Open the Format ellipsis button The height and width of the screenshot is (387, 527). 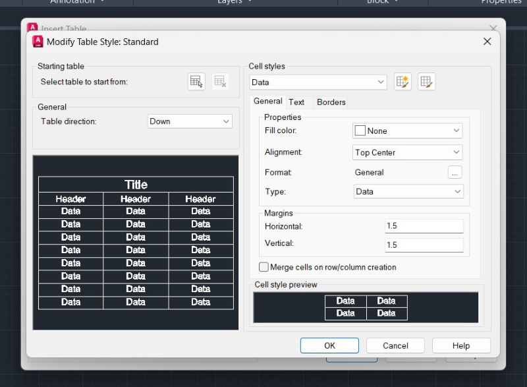[x=455, y=173]
